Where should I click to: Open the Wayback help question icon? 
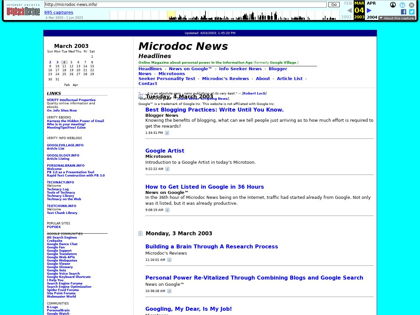(402, 5)
